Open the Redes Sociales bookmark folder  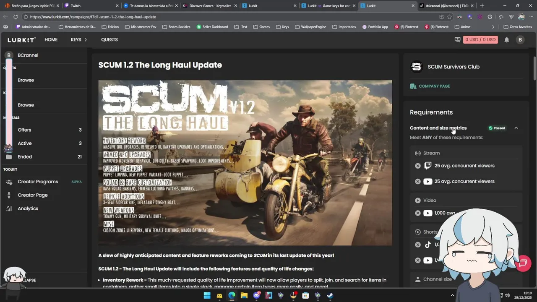[176, 27]
